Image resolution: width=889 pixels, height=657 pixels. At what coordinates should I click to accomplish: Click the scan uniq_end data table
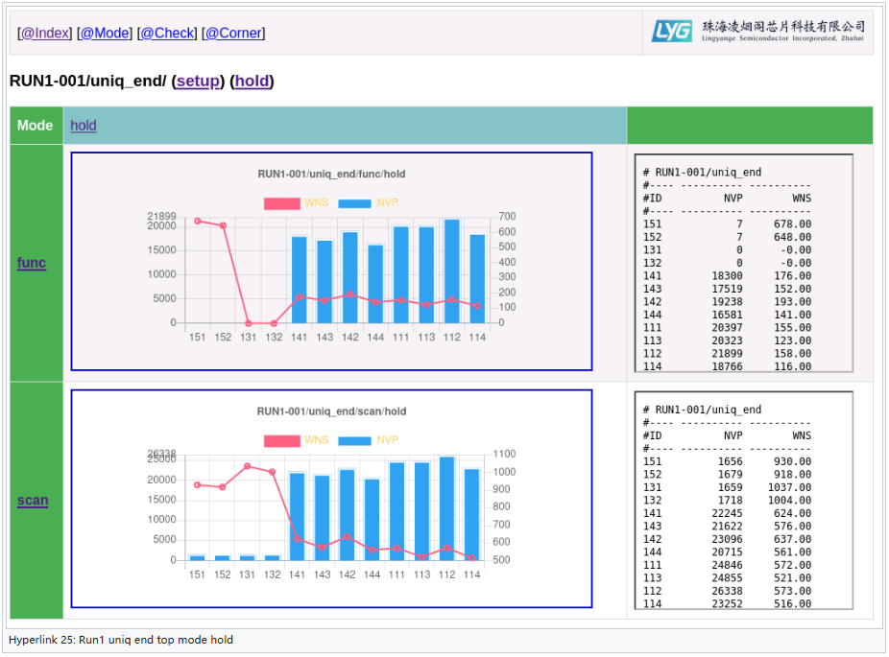point(743,501)
